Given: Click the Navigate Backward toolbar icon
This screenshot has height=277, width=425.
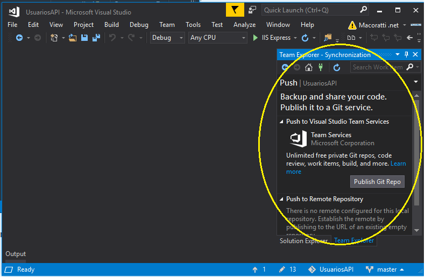Looking at the screenshot, I should pos(19,38).
